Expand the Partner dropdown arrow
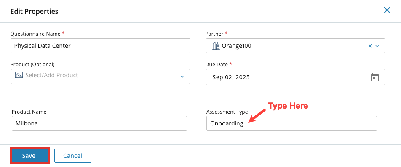The height and width of the screenshot is (167, 401). (x=377, y=46)
